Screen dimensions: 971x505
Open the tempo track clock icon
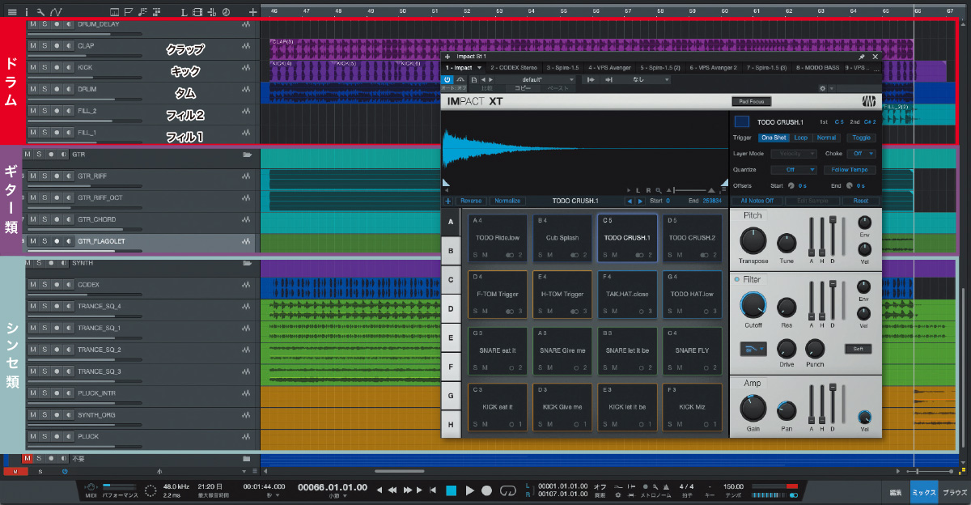pyautogui.click(x=226, y=11)
